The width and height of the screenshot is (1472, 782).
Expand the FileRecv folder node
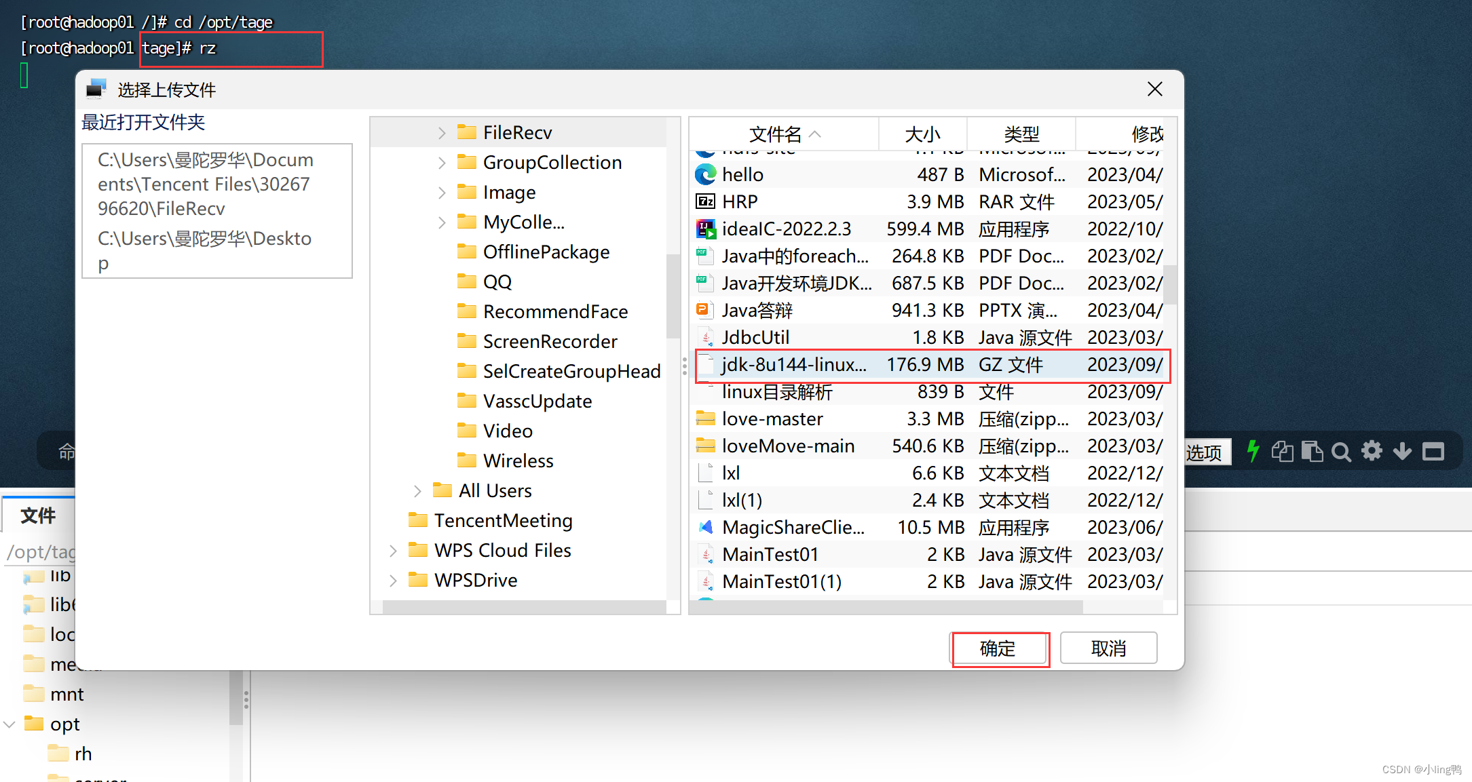[442, 133]
